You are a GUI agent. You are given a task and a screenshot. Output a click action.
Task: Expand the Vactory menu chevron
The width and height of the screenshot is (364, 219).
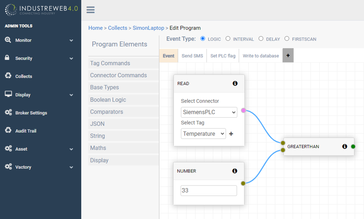pyautogui.click(x=71, y=167)
